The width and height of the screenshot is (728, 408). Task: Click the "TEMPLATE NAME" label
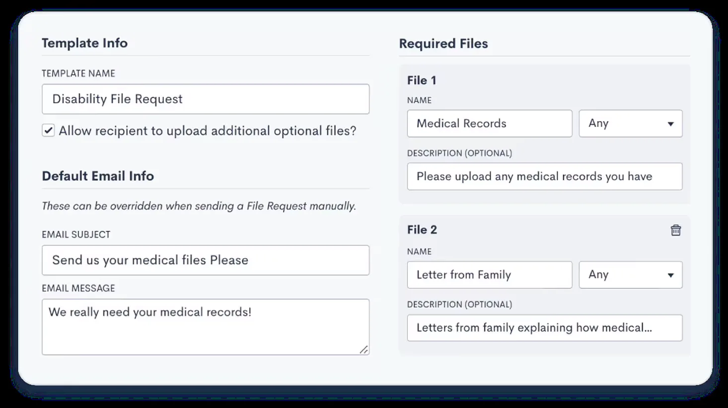(78, 73)
